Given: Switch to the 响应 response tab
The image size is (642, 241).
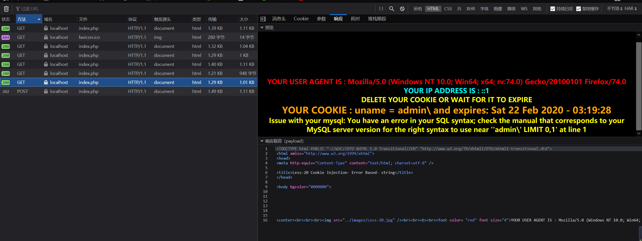Looking at the screenshot, I should pos(338,19).
